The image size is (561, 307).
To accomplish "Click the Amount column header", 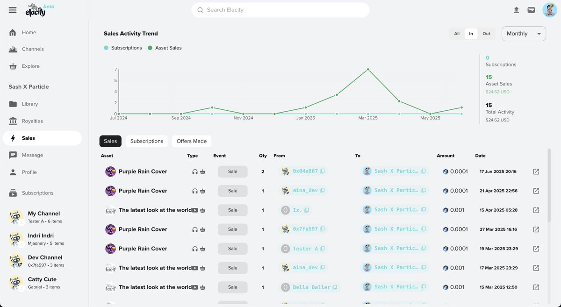I will pyautogui.click(x=446, y=156).
